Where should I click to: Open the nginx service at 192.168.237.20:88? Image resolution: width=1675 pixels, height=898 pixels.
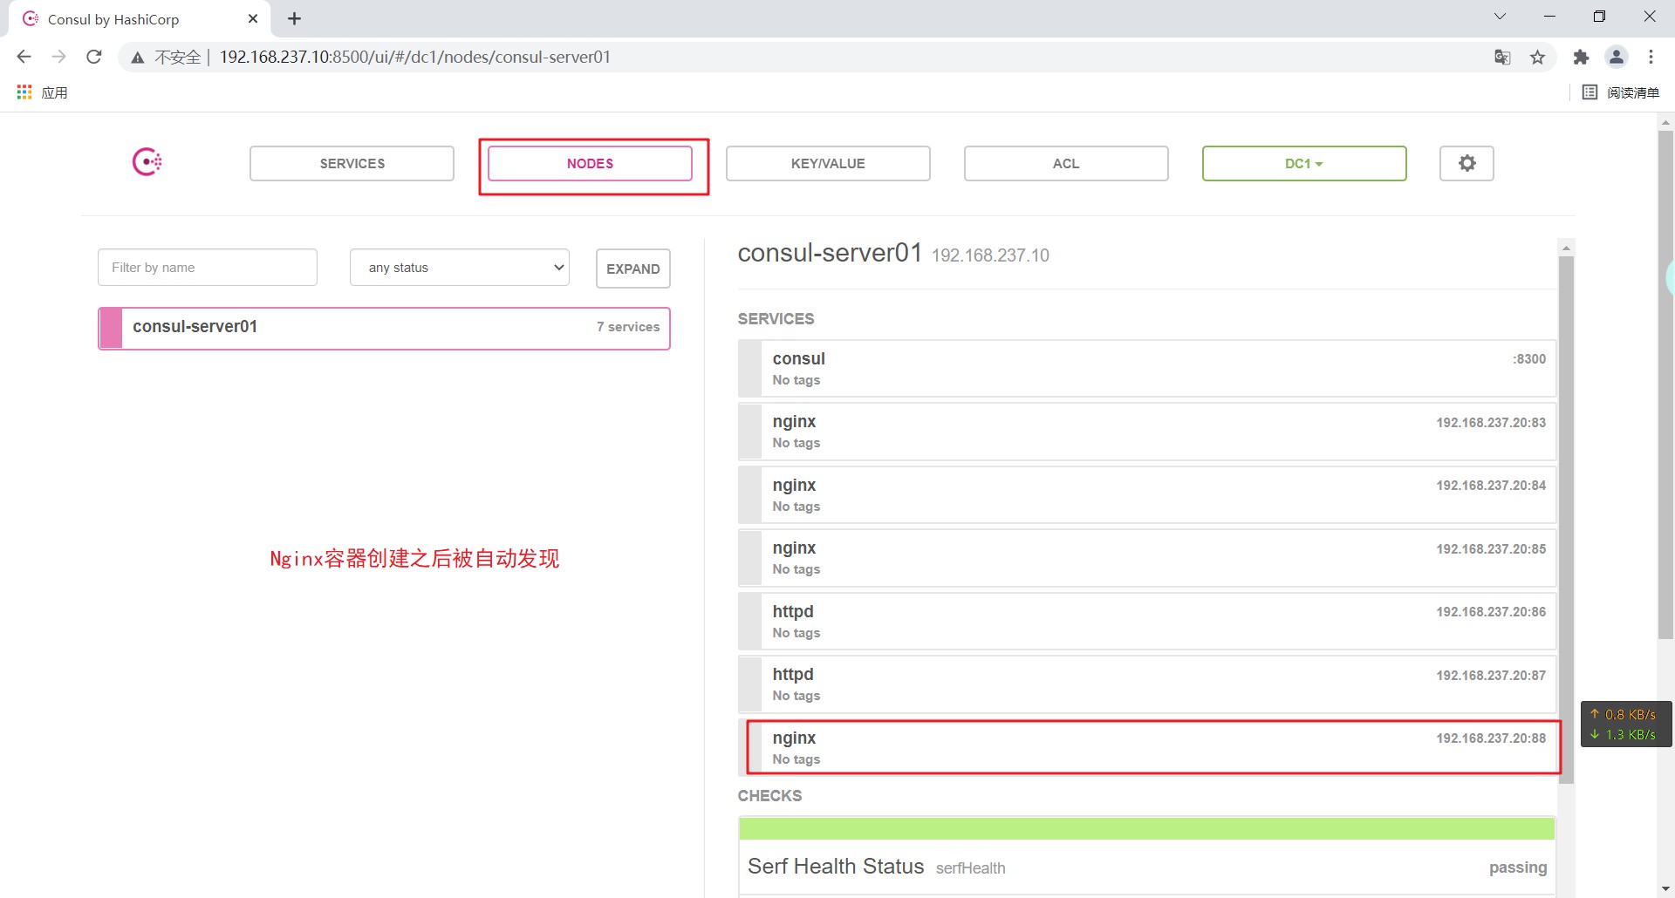coord(1147,748)
